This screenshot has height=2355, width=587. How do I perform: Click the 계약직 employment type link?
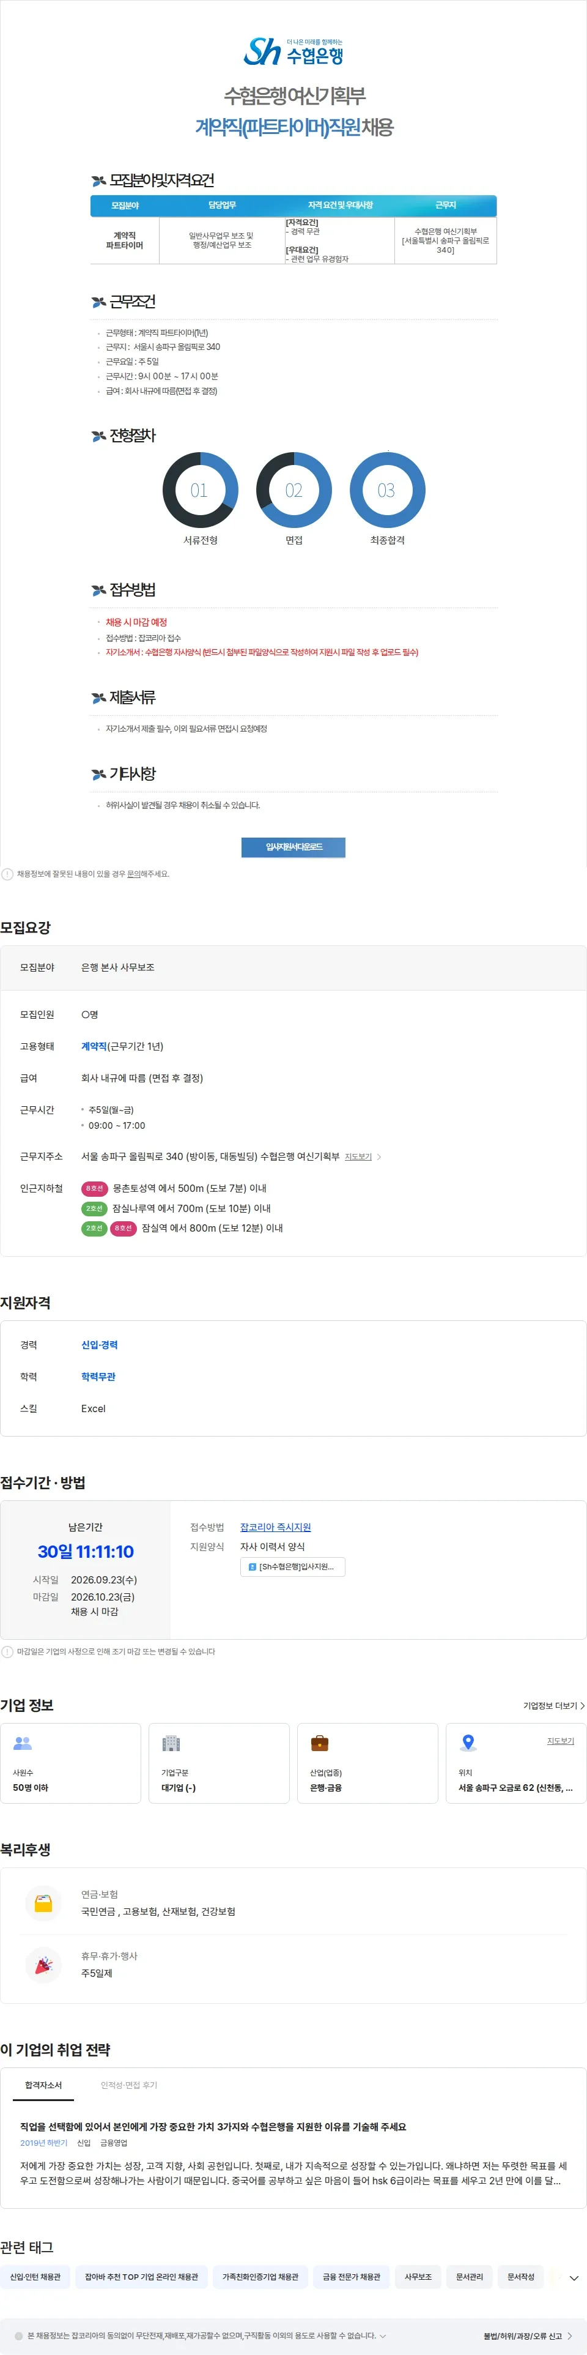pyautogui.click(x=94, y=1046)
